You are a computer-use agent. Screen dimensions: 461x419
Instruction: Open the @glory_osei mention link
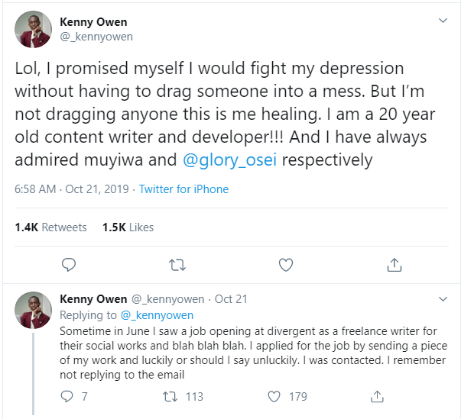tap(229, 160)
